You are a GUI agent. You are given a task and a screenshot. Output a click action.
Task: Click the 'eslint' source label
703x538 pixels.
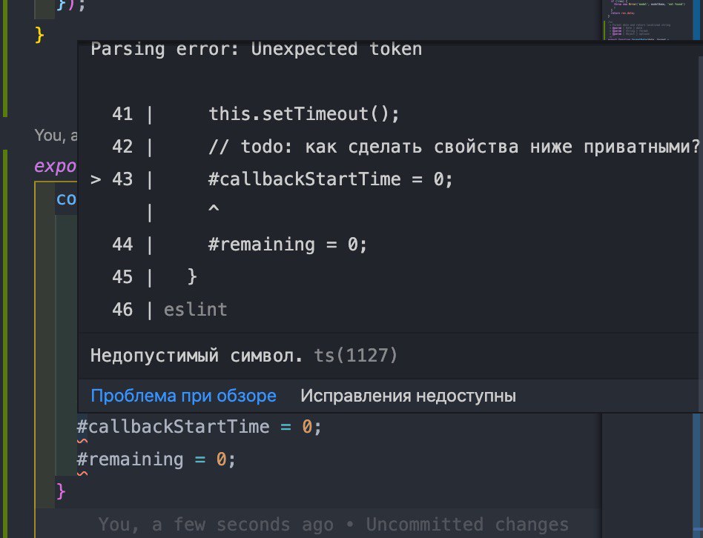coord(195,310)
